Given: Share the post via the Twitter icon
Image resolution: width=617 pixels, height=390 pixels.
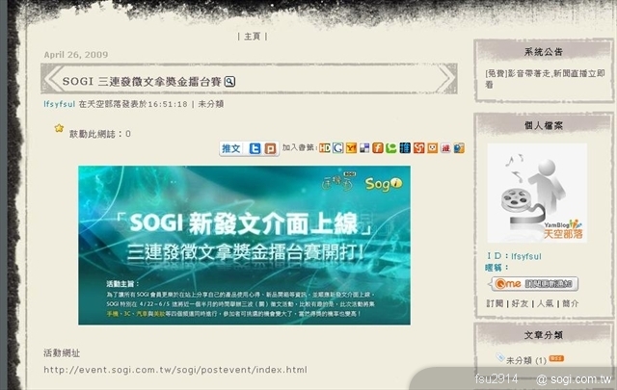Looking at the screenshot, I should 255,148.
